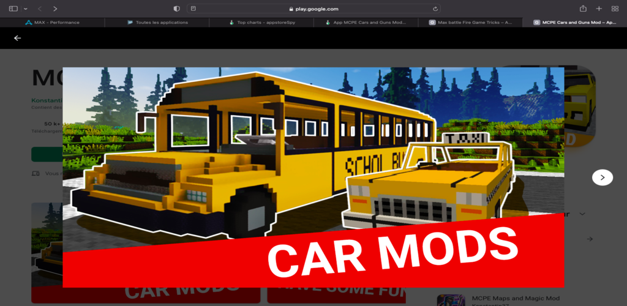
Task: Switch to the Max battle Fire Game Tricks tab
Action: click(470, 23)
